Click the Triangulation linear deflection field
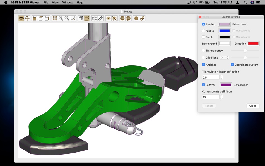The height and width of the screenshot is (166, 265). [211, 77]
